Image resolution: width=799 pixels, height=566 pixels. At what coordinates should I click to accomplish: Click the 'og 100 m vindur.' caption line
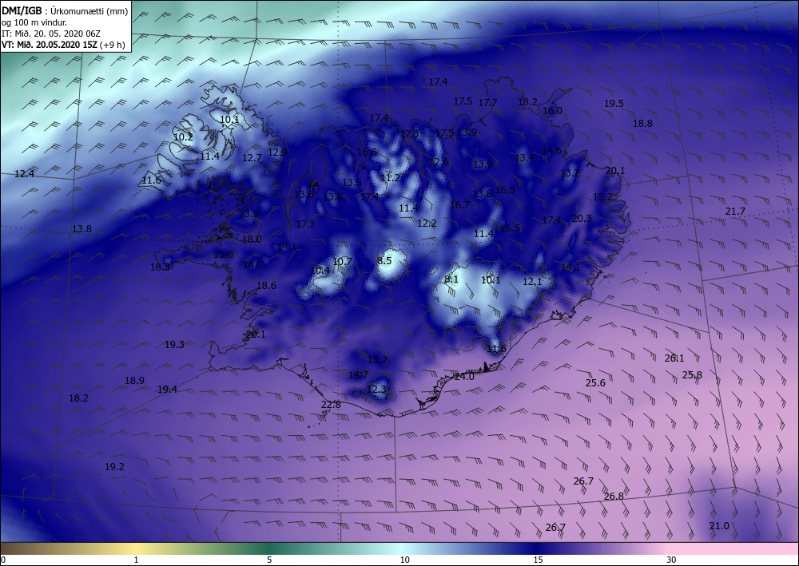tap(34, 22)
